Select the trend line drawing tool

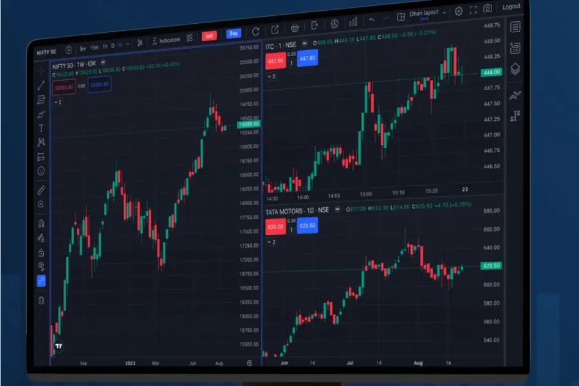41,85
